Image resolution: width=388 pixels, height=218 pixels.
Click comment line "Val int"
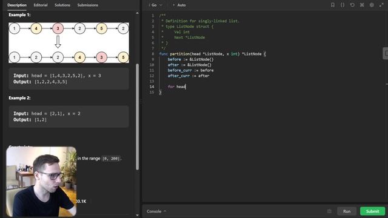click(x=182, y=32)
